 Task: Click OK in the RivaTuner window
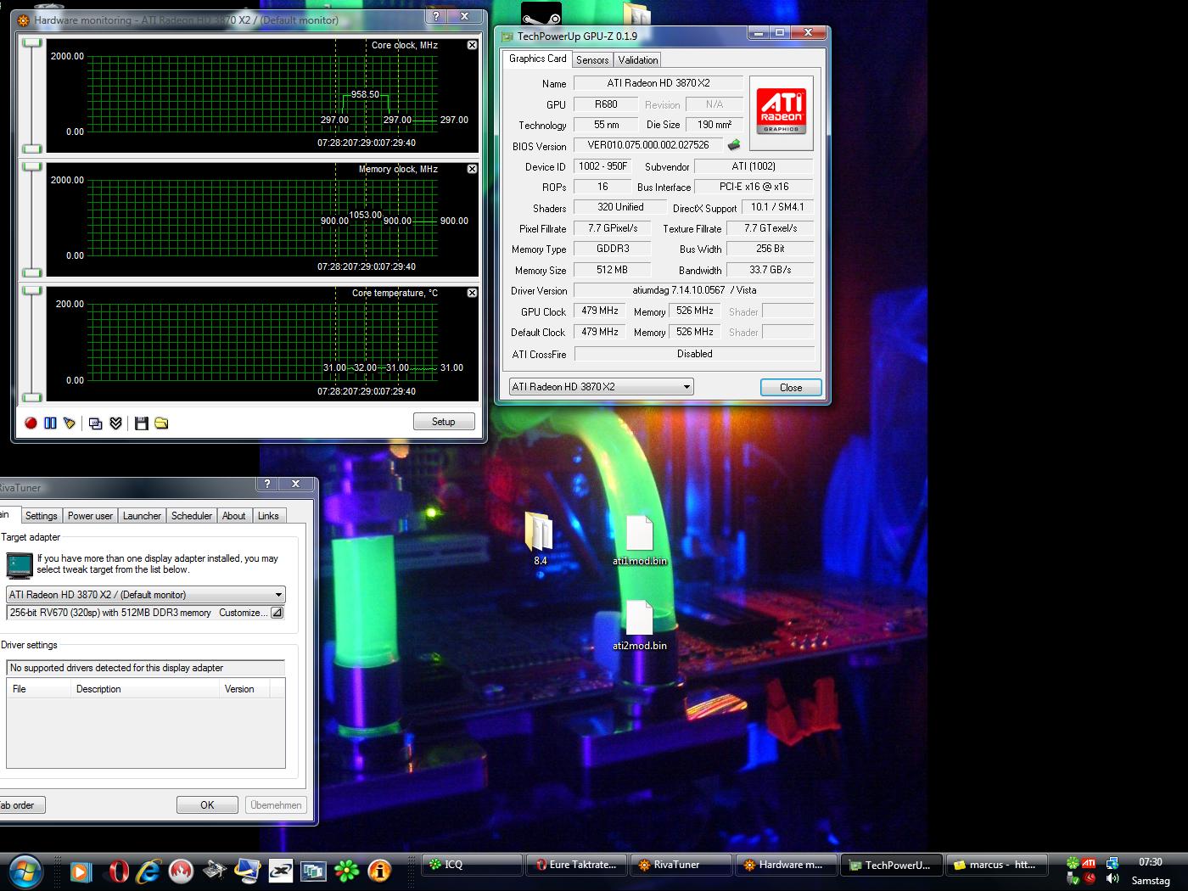click(207, 805)
